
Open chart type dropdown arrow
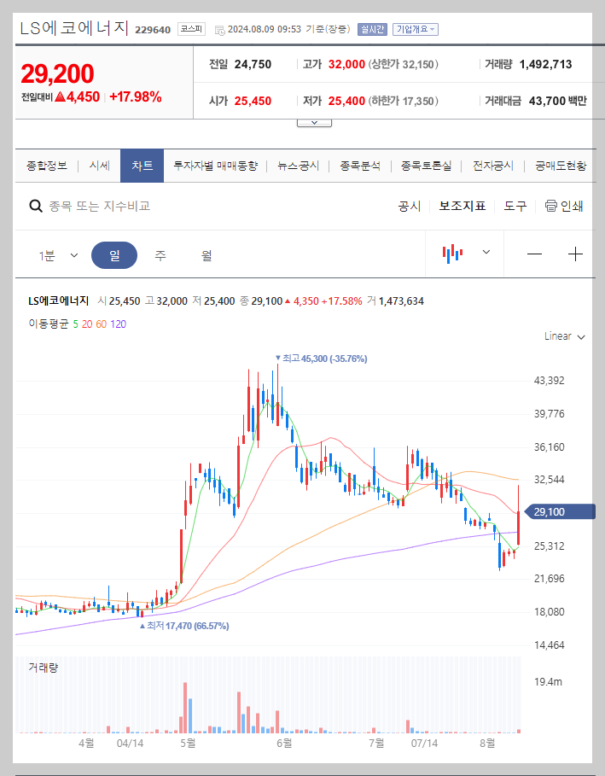486,253
